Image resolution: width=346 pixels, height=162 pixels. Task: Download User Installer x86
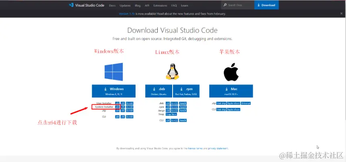(x=123, y=104)
